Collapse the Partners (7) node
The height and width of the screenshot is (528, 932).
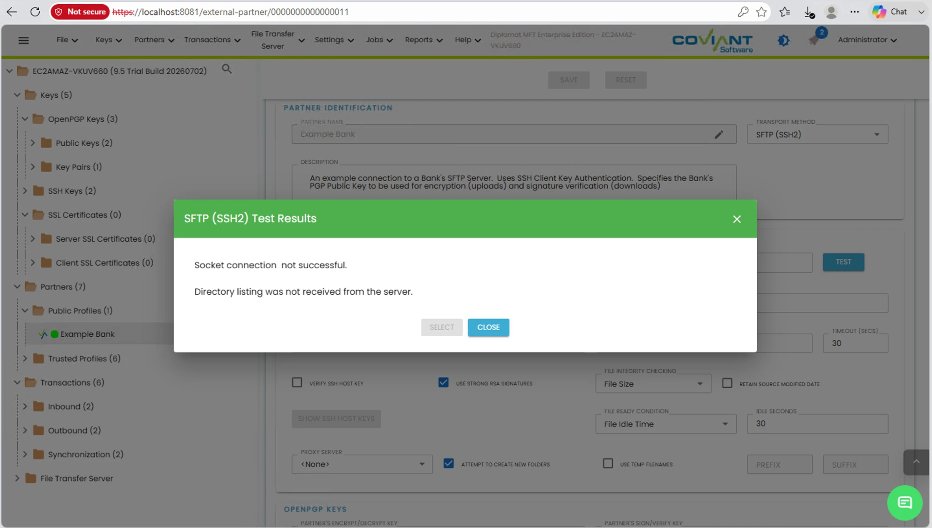pyautogui.click(x=17, y=287)
